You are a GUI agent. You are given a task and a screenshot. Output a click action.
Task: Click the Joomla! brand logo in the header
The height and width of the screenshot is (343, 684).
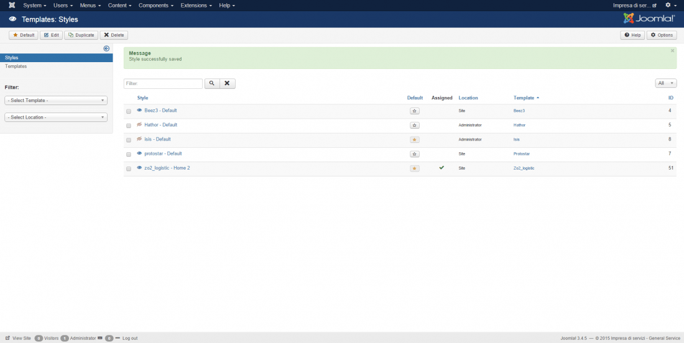(649, 18)
